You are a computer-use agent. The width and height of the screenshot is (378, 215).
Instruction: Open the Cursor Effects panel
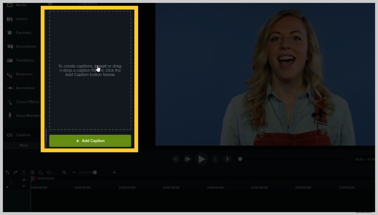[x=24, y=102]
